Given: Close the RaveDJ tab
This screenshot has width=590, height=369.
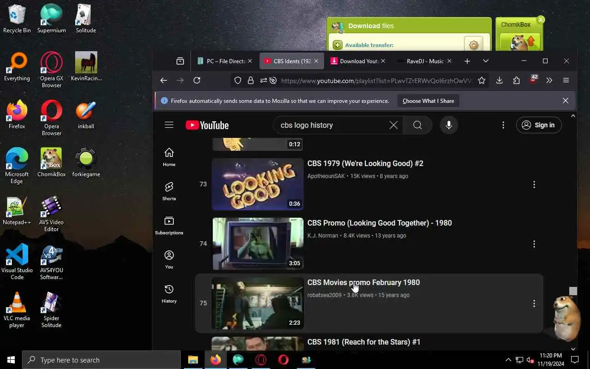Looking at the screenshot, I should [x=449, y=61].
